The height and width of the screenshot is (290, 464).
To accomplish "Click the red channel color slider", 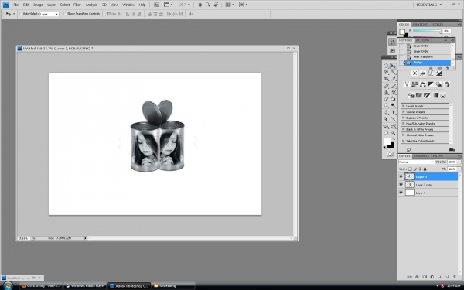I will [427, 31].
